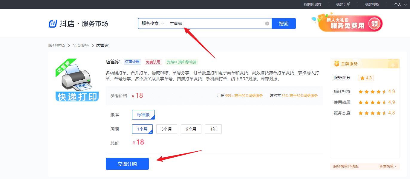
Task: Click the 使用效果 star rating
Action: point(372,102)
